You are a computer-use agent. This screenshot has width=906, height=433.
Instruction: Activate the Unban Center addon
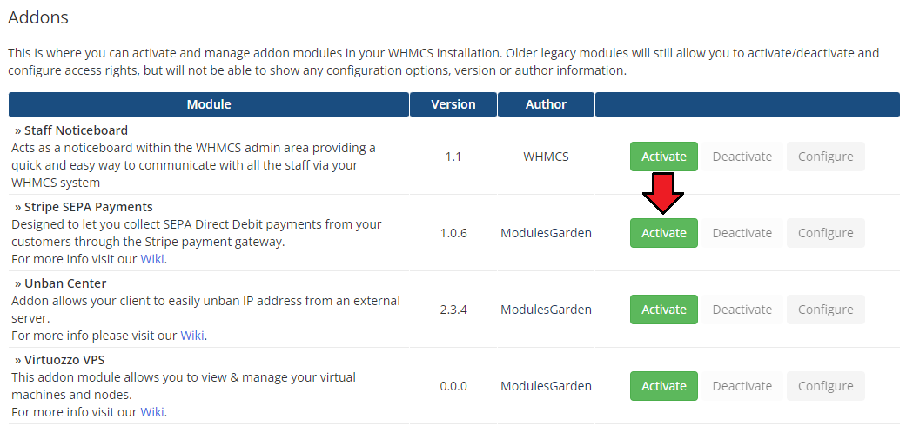click(x=663, y=310)
